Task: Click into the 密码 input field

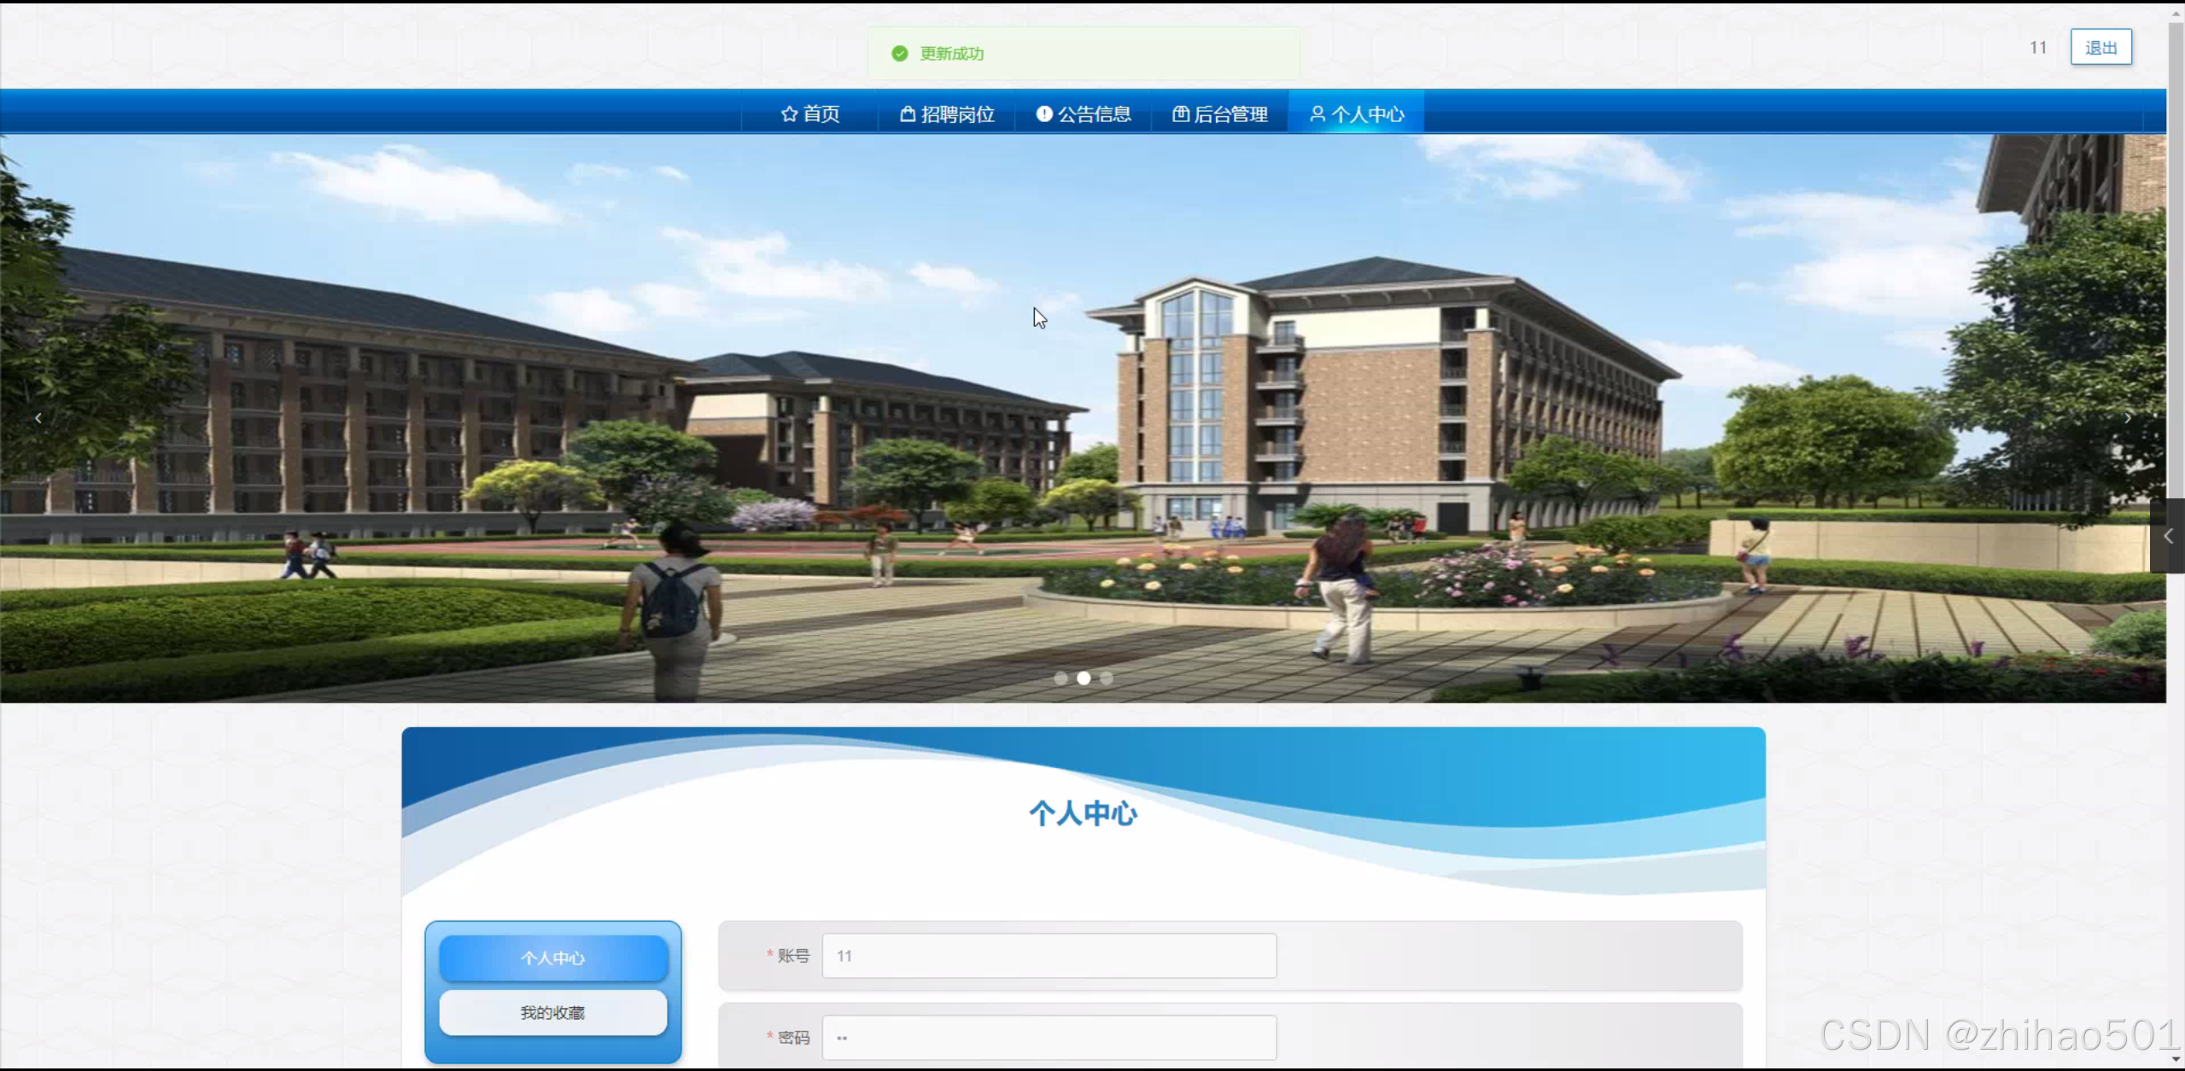Action: pyautogui.click(x=1049, y=1038)
